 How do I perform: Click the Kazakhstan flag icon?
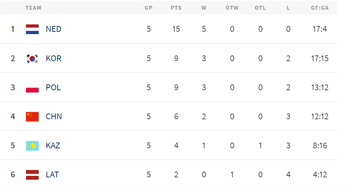(x=32, y=146)
